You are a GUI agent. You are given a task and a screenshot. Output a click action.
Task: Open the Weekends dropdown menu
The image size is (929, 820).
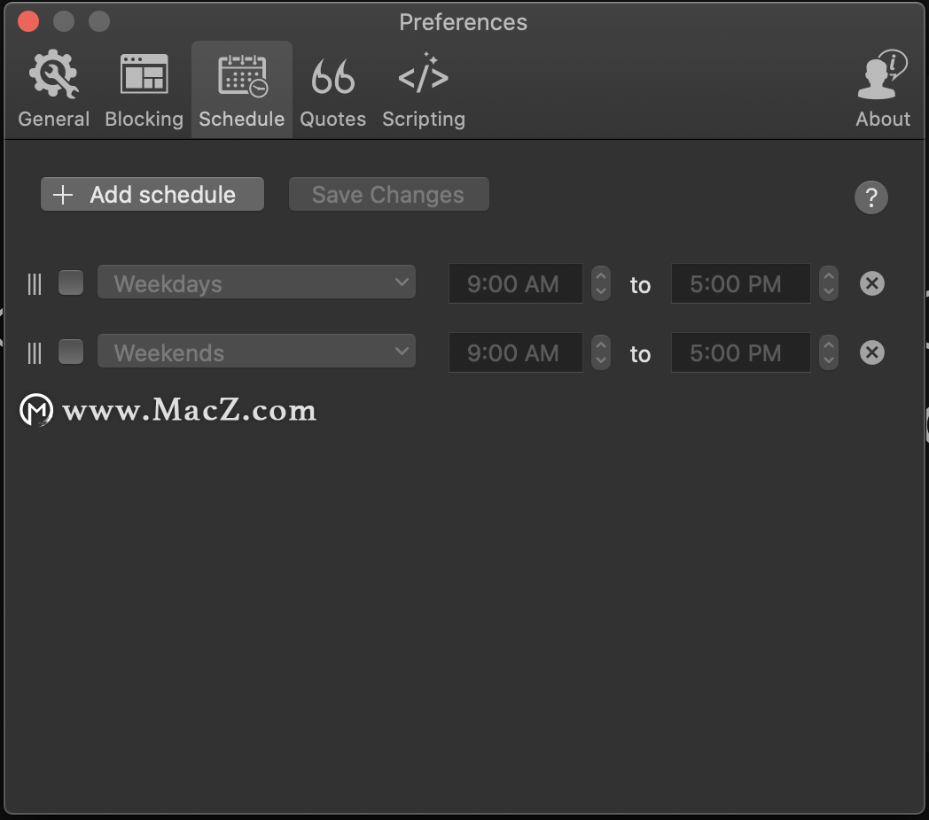(x=256, y=351)
